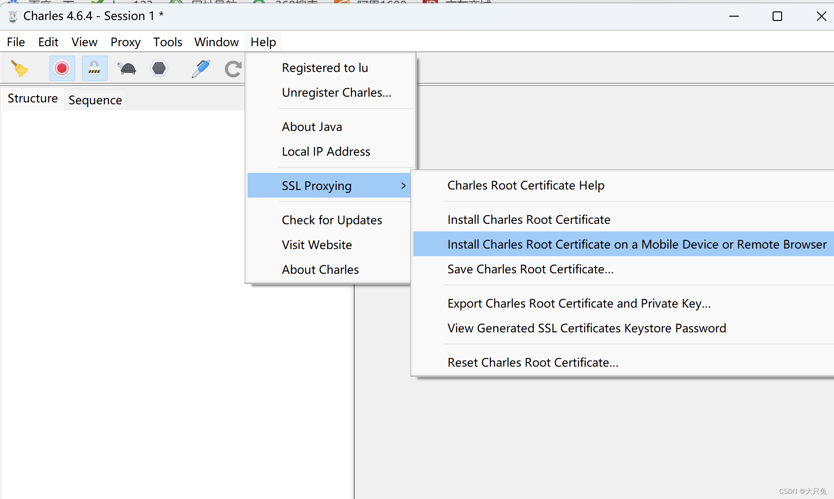Maximize the Charles window
Image resolution: width=834 pixels, height=499 pixels.
tap(777, 16)
